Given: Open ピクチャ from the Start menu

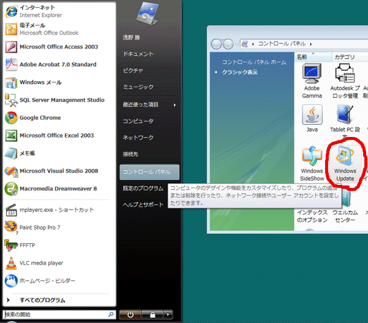Looking at the screenshot, I should point(133,71).
